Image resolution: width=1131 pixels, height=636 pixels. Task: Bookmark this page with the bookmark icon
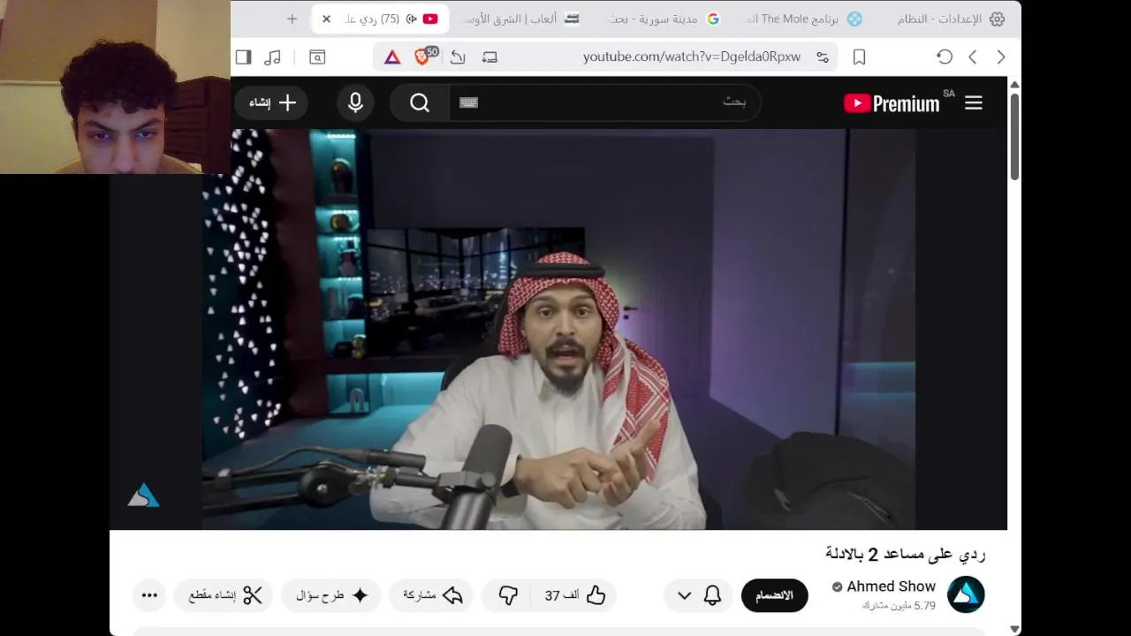coord(859,57)
